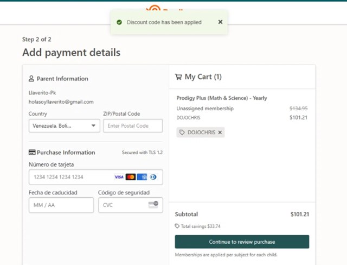Dismiss the discount code applied notification
The width and height of the screenshot is (347, 265).
coord(220,22)
